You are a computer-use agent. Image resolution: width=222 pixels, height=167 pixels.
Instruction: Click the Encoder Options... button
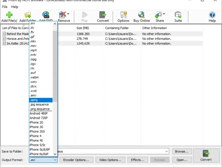point(76,160)
